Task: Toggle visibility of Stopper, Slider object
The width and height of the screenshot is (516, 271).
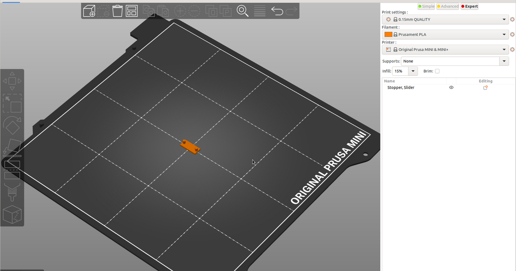Action: point(451,87)
